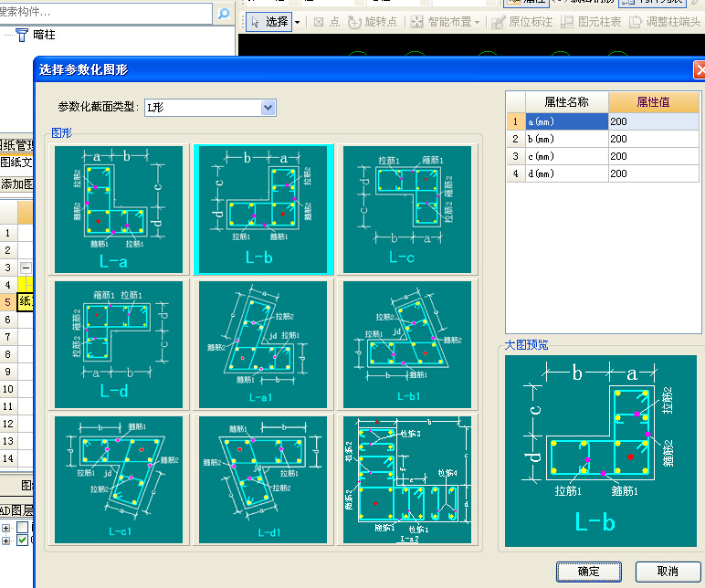This screenshot has height=588, width=705.
Task: Select the L-c section thumbnail
Action: [x=407, y=209]
